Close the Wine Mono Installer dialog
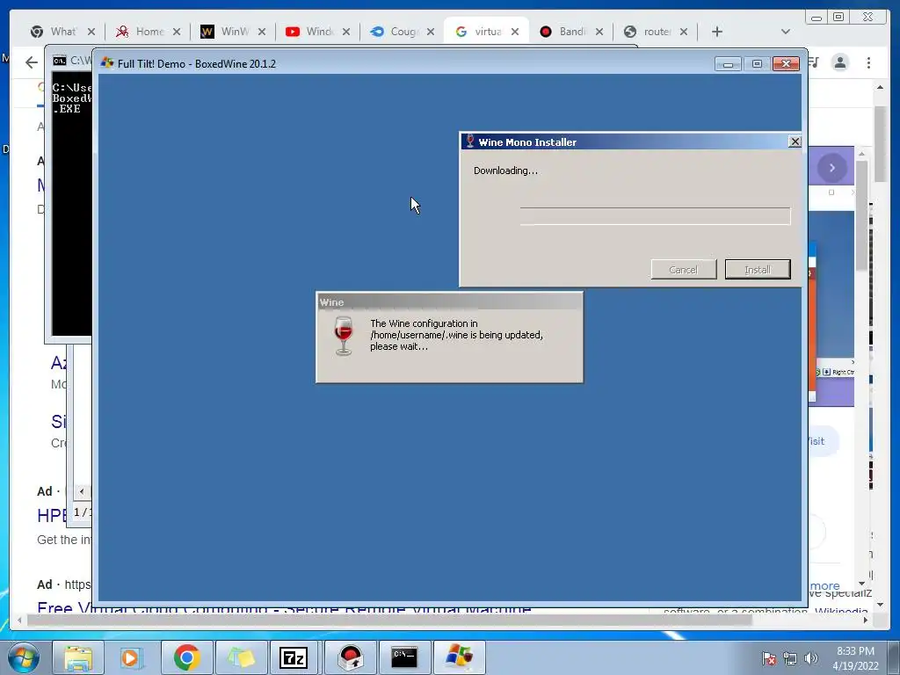The width and height of the screenshot is (900, 675). pyautogui.click(x=795, y=142)
